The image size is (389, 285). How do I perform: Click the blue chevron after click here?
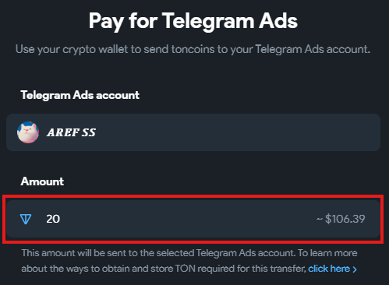(x=355, y=269)
